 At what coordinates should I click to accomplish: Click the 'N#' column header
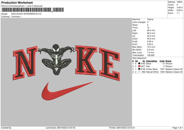tap(136, 61)
